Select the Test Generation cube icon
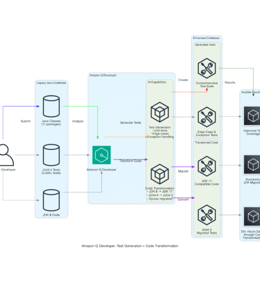The height and width of the screenshot is (282, 260). coord(160,112)
